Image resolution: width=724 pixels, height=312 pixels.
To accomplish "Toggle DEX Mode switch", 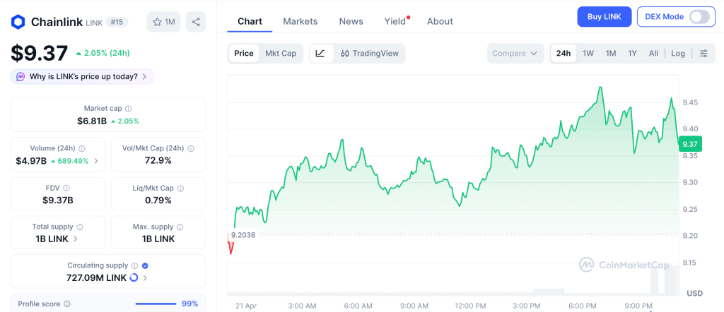I will [x=699, y=17].
